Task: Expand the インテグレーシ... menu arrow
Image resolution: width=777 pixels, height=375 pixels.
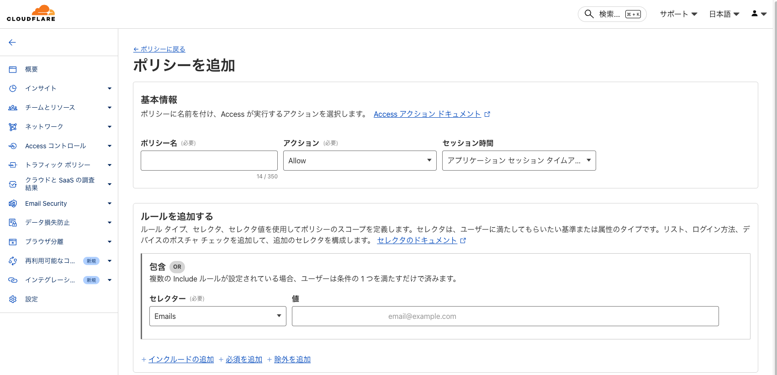Action: [110, 280]
